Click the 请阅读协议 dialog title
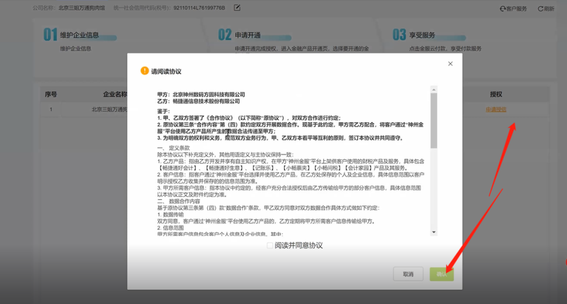Viewport: 567px width, 304px height. tap(166, 71)
